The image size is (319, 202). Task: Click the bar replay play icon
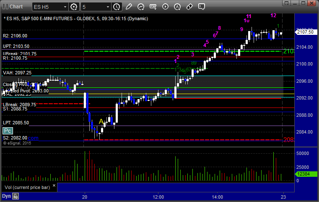coord(165,7)
